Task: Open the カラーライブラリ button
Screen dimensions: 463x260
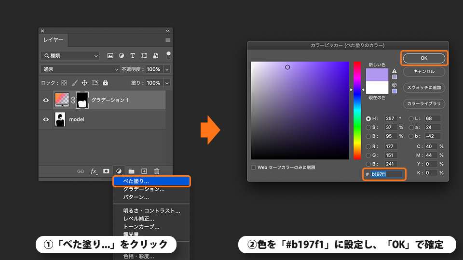Action: point(424,104)
